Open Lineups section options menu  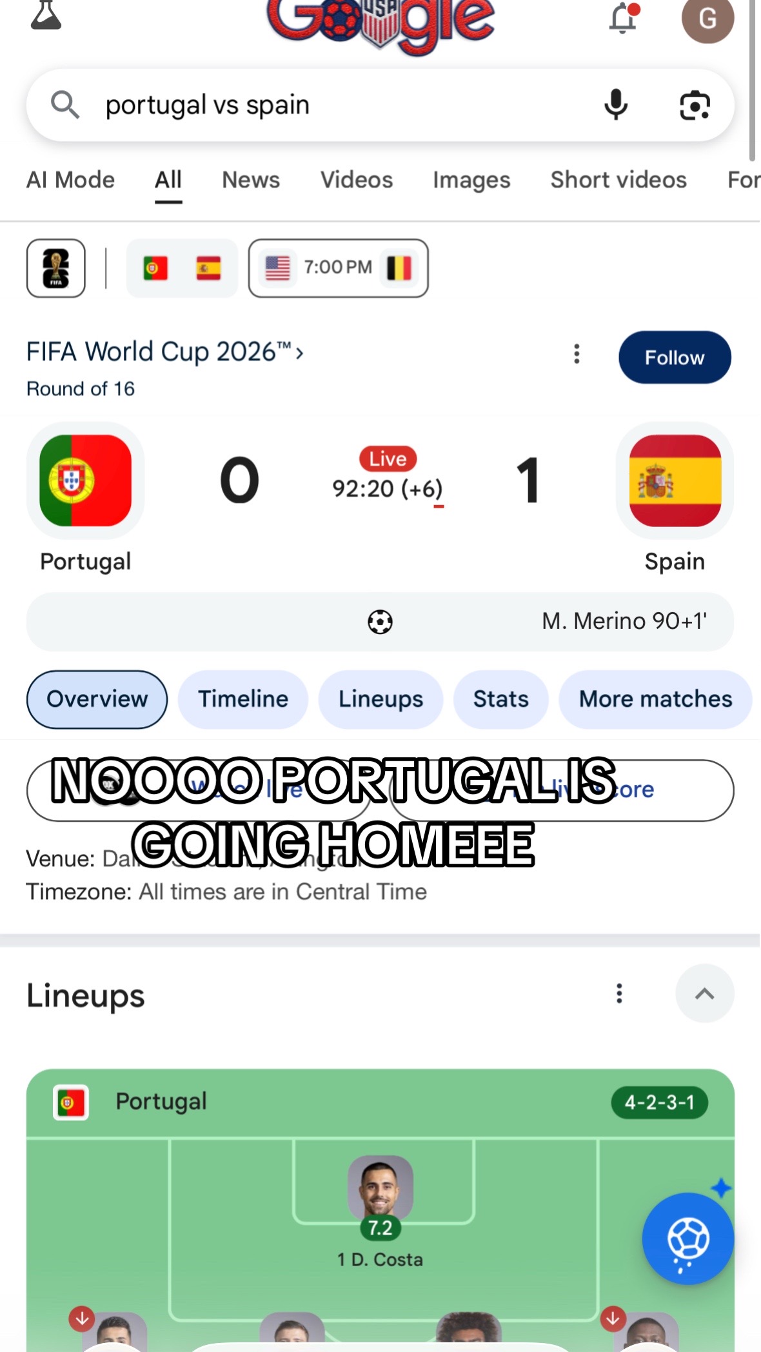pyautogui.click(x=619, y=993)
